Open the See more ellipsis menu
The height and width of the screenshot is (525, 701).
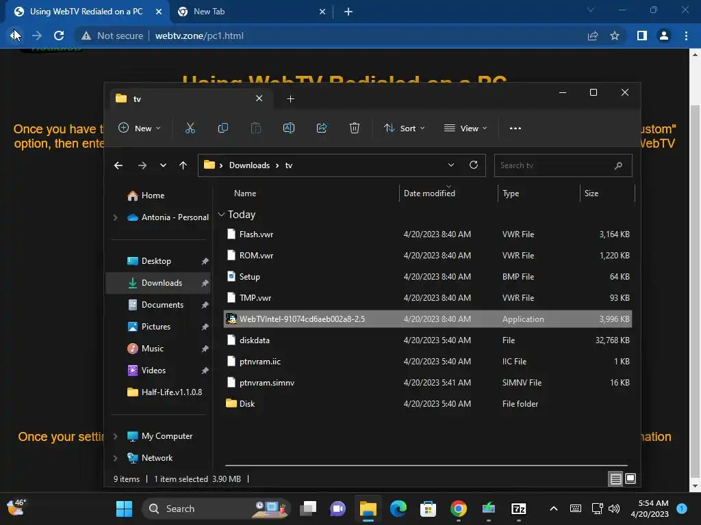click(515, 128)
